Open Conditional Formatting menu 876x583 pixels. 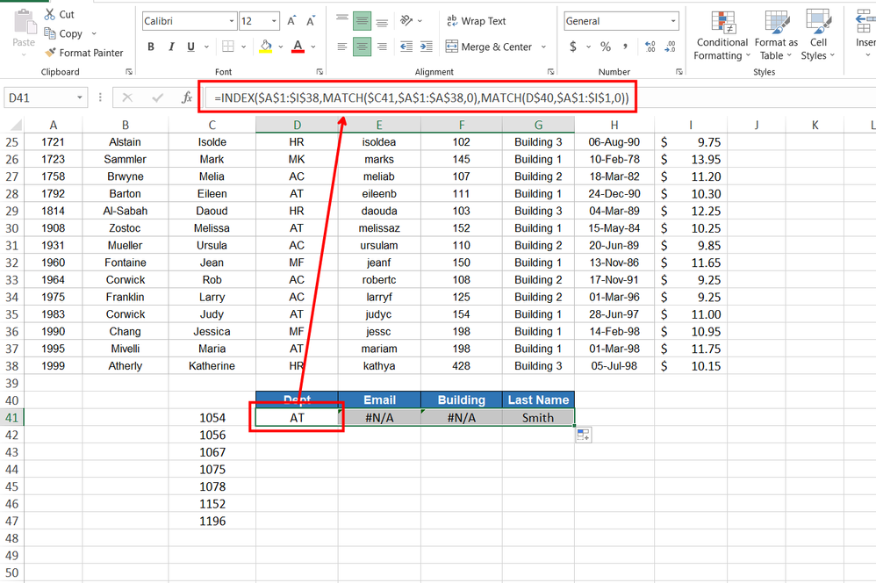coord(722,34)
